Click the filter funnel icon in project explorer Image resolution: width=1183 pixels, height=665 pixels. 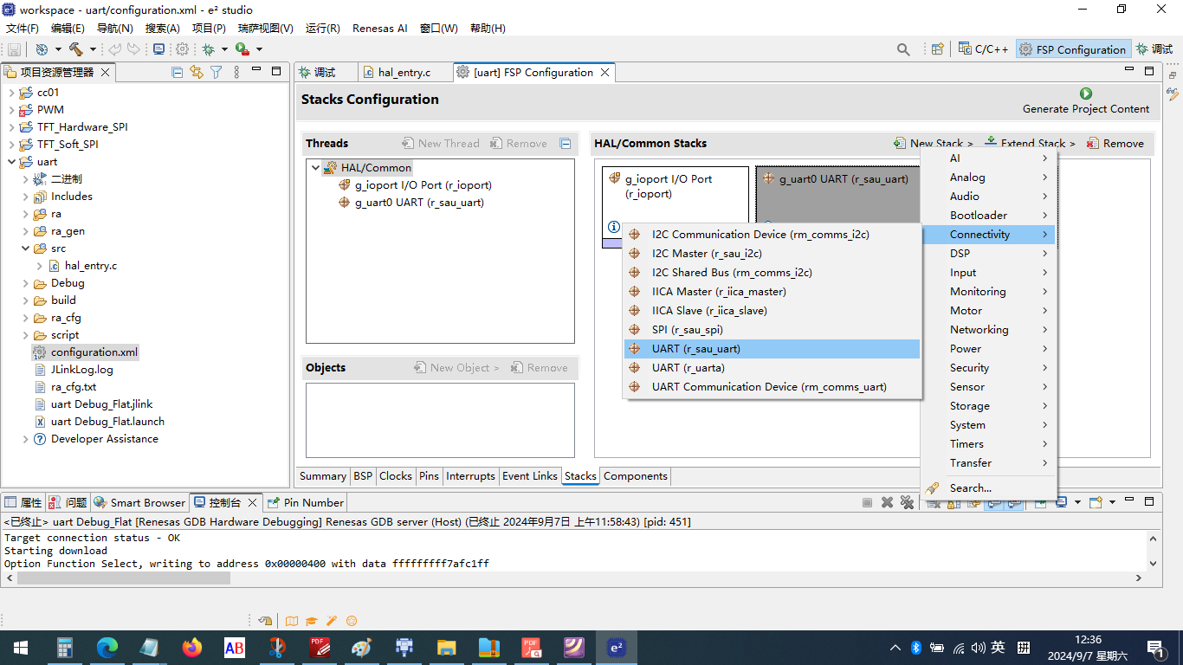(x=217, y=72)
